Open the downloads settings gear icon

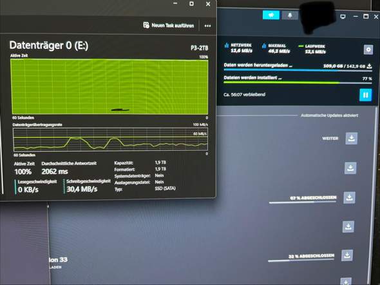click(x=368, y=50)
